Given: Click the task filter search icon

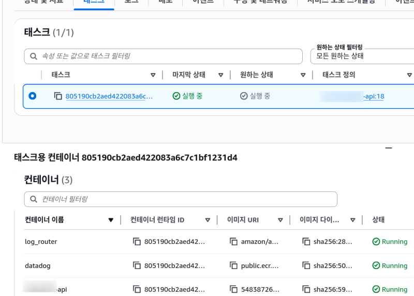Looking at the screenshot, I should click(x=34, y=56).
